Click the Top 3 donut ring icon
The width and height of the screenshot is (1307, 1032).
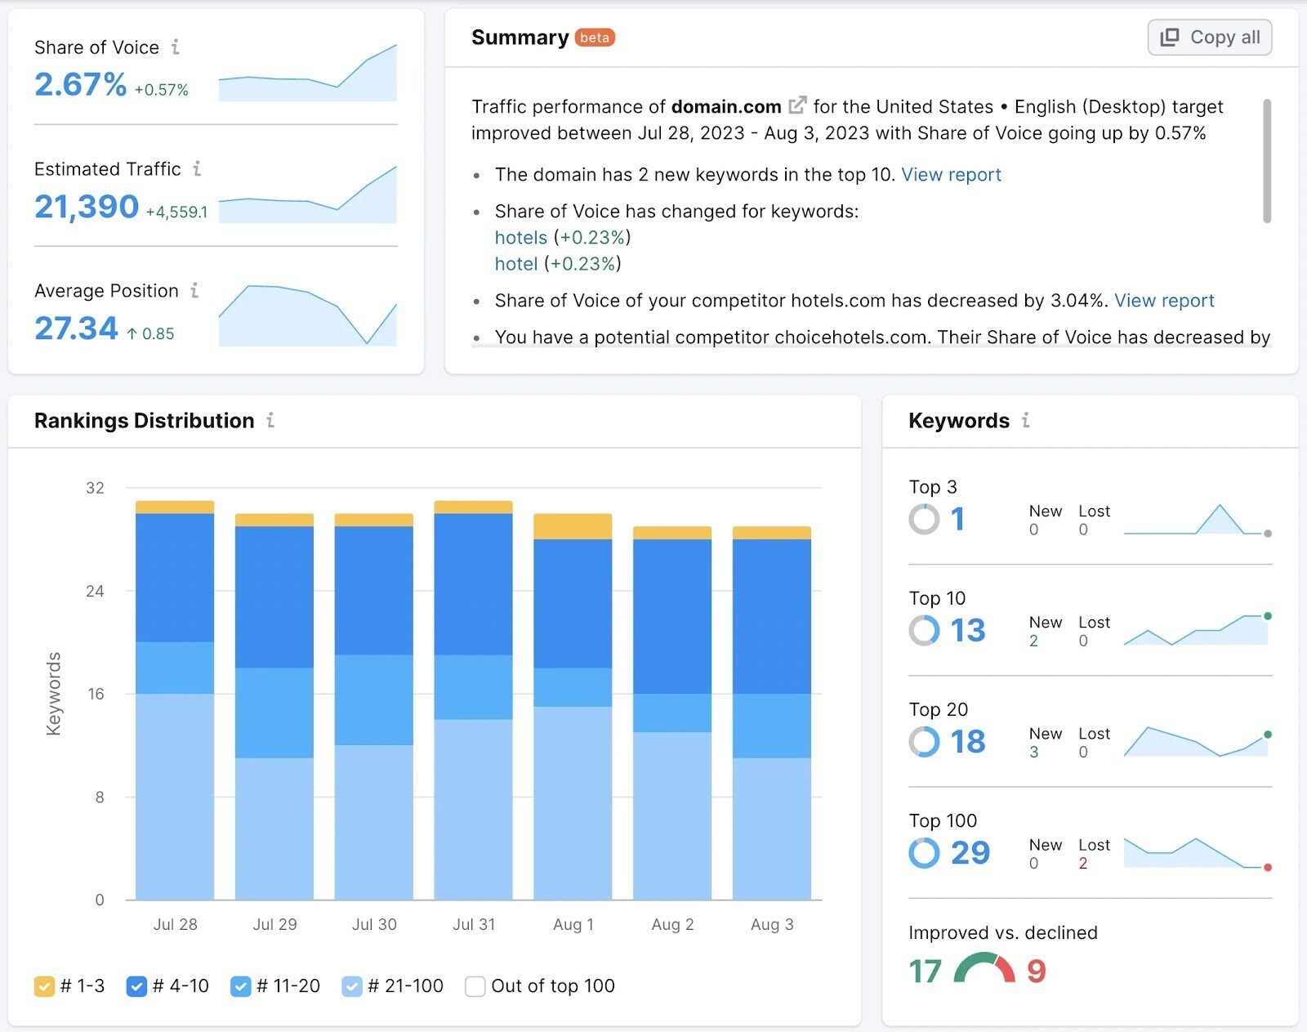coord(924,519)
